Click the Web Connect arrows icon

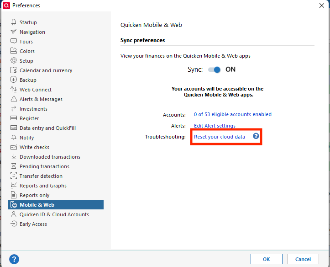click(14, 89)
